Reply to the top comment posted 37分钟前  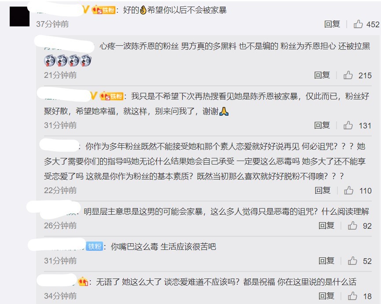pyautogui.click(x=332, y=24)
